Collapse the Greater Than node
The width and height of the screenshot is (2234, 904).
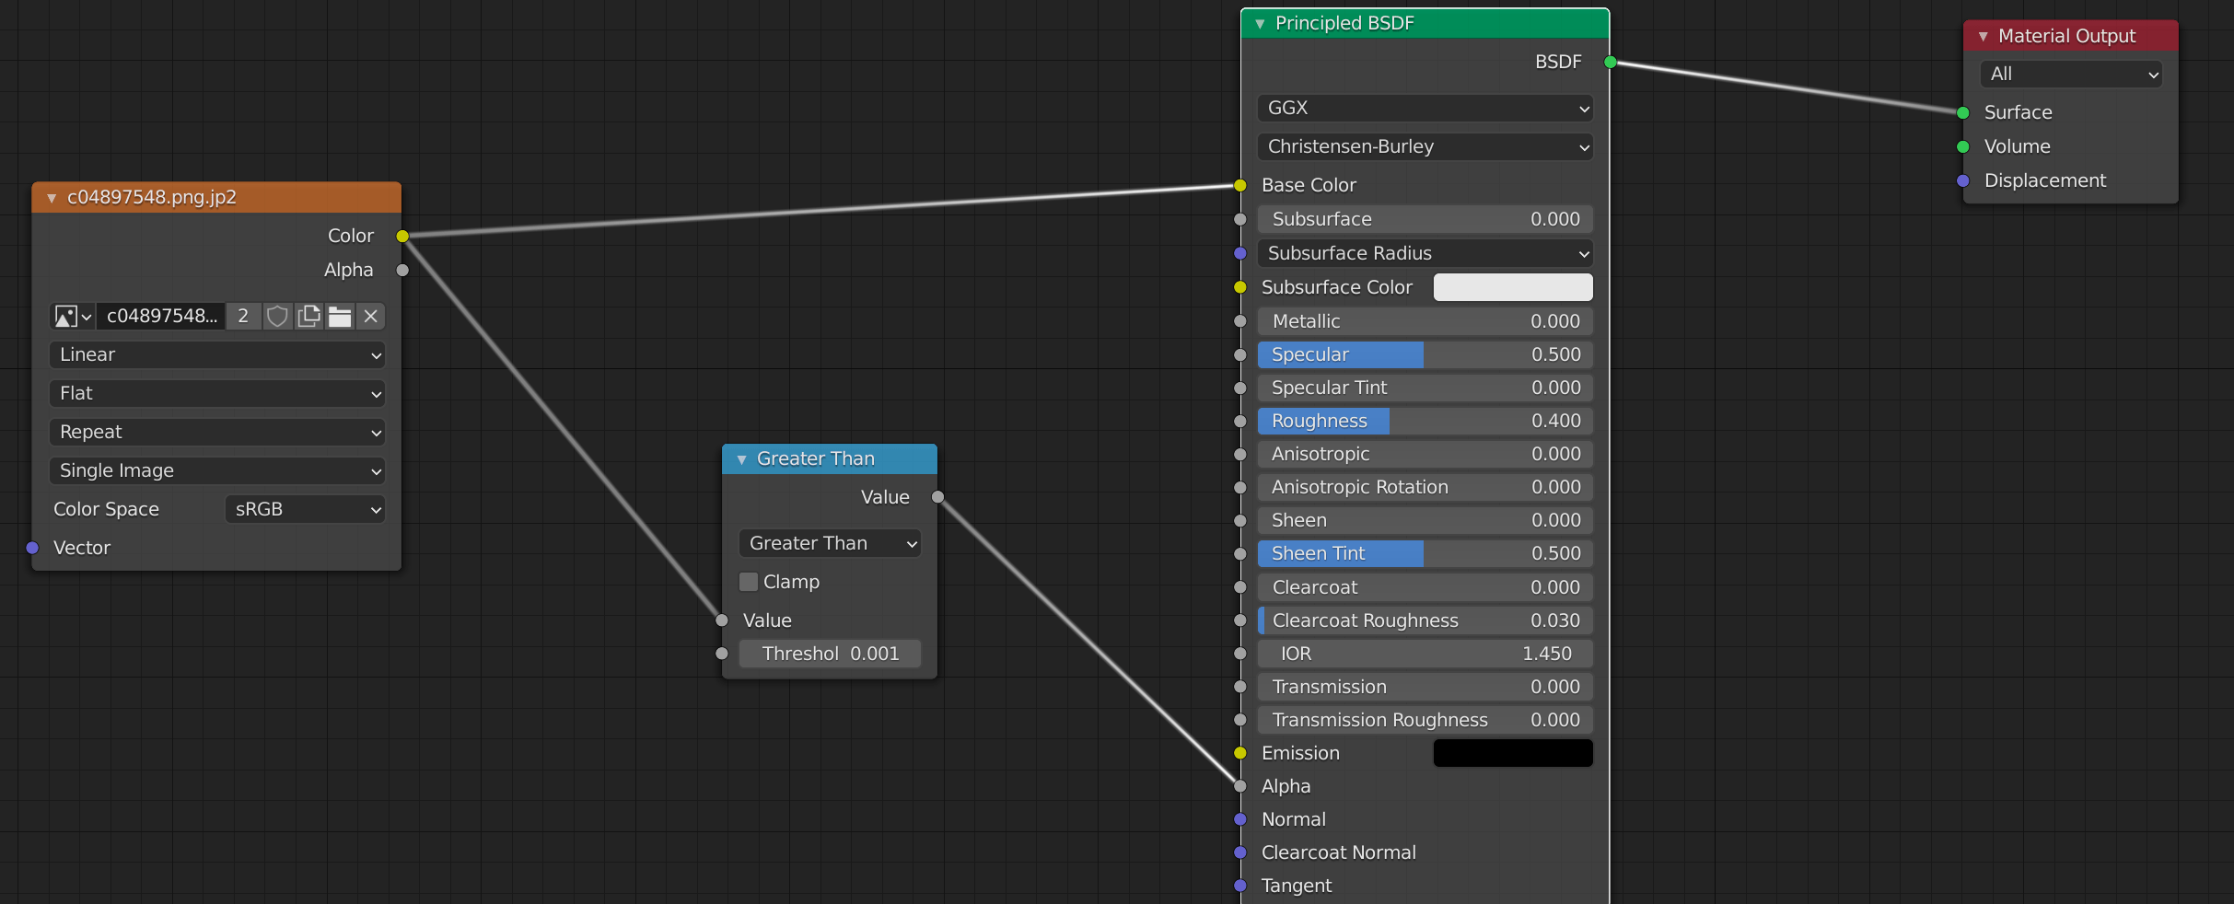742,458
